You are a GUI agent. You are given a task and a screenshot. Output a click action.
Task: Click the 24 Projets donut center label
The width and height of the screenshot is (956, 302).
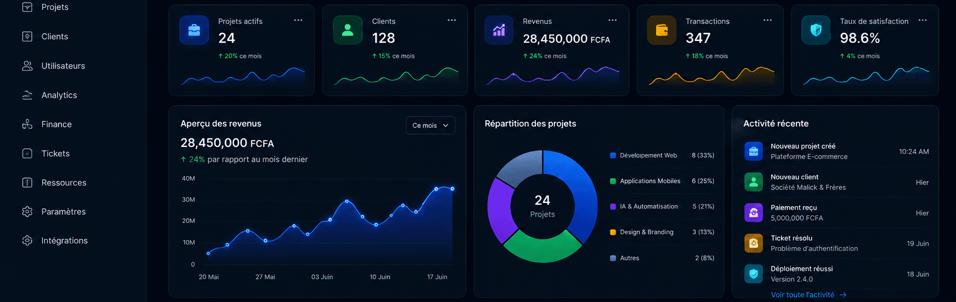point(542,206)
